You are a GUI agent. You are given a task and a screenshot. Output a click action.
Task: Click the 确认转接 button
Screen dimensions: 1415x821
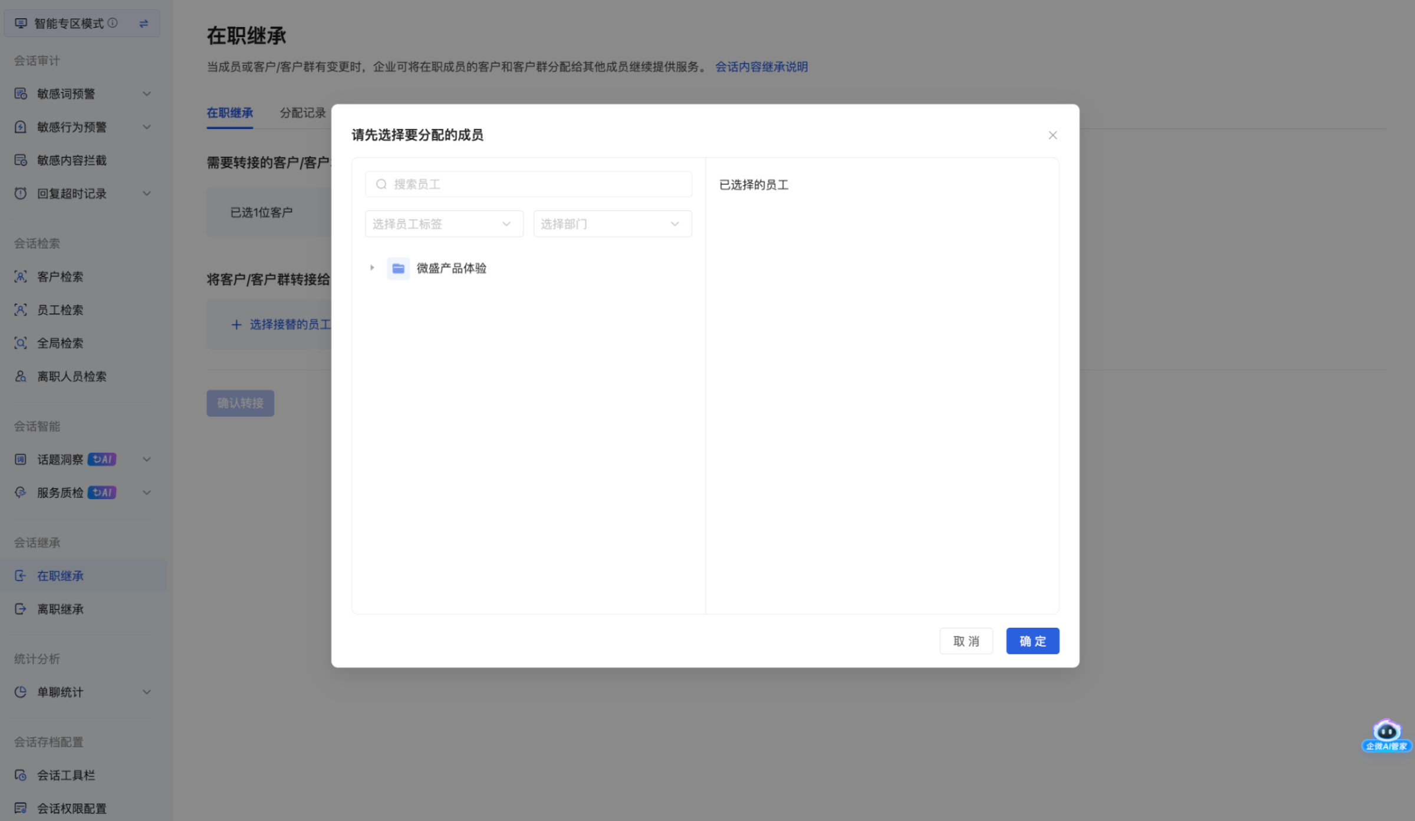(x=240, y=403)
